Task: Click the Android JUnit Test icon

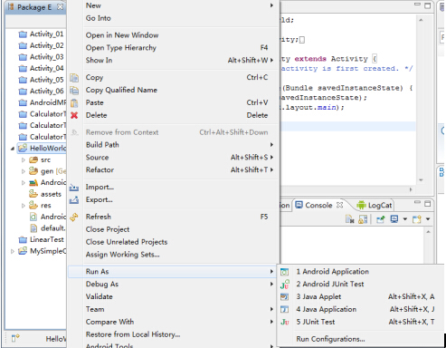Action: [285, 285]
